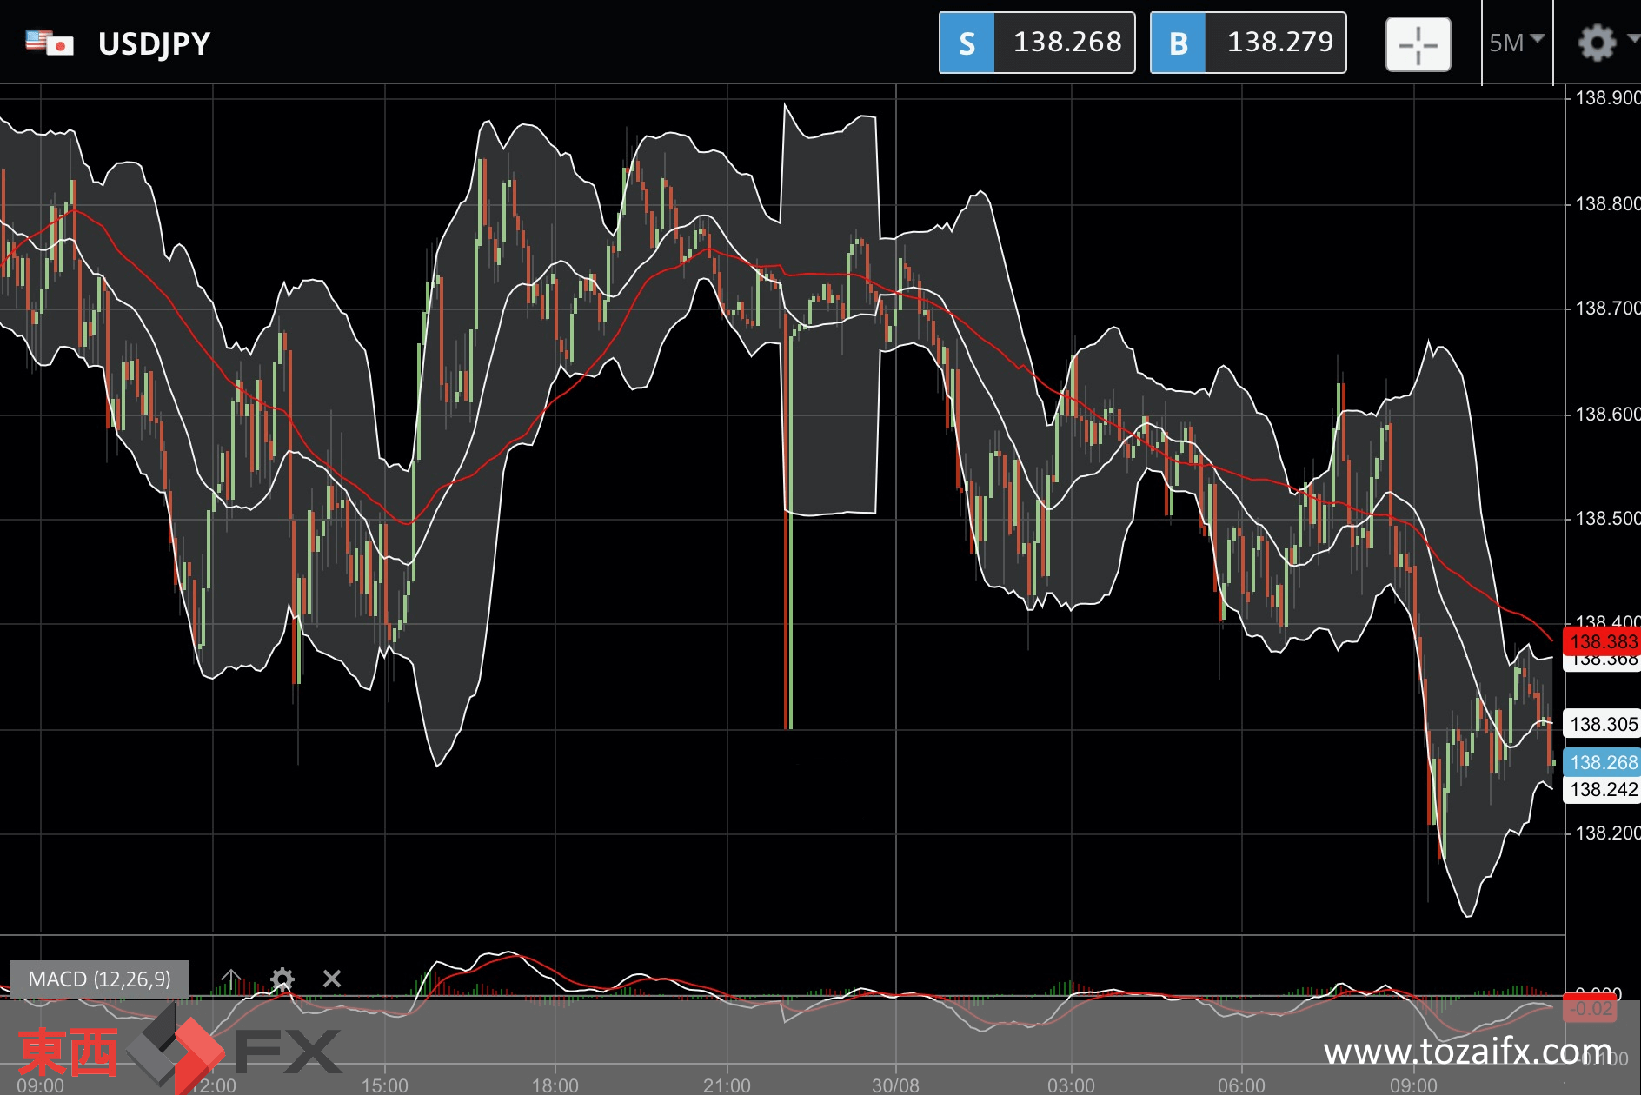
Task: Expand the dropdown arrow beside settings gear
Action: 1633,38
